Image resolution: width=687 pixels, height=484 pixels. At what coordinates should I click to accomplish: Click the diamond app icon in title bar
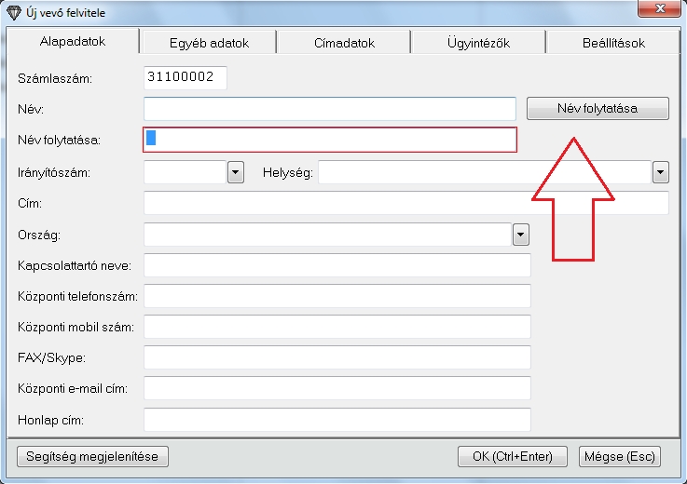tap(13, 11)
